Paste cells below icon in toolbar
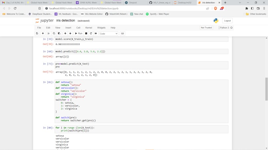Image resolution: width=268 pixels, height=150 pixels. pos(59,33)
